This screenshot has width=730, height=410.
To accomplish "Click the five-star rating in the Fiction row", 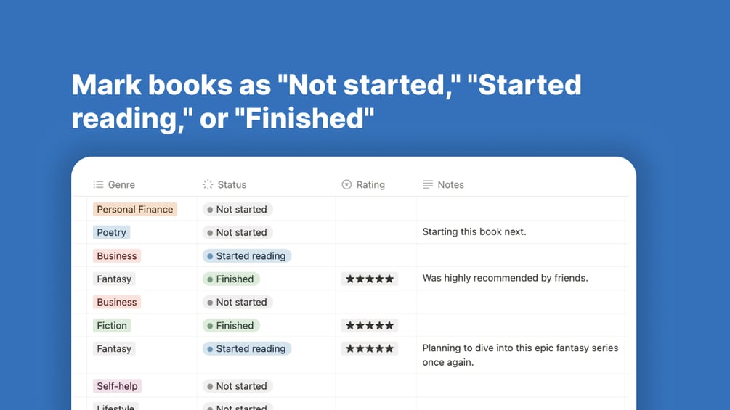I will coord(370,325).
